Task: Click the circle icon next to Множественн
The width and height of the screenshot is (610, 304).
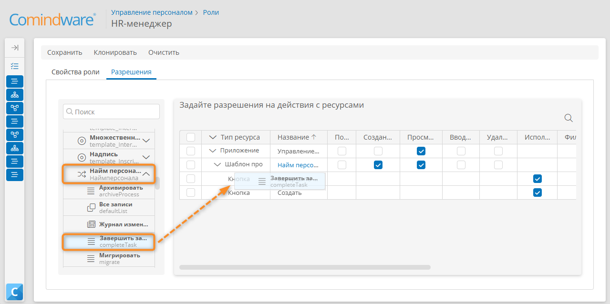Action: click(x=82, y=141)
